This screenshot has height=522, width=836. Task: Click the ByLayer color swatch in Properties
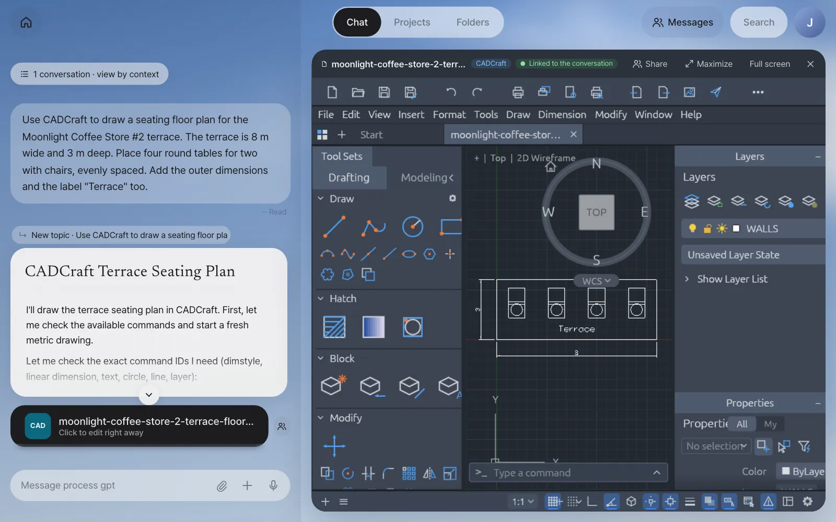(x=785, y=471)
